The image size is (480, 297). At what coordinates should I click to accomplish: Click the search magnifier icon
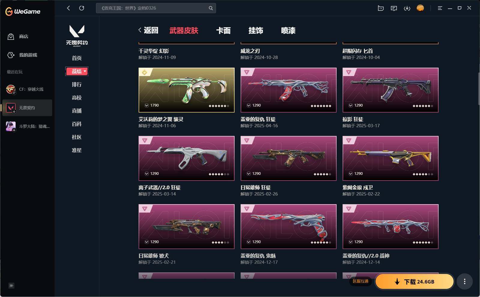(211, 8)
